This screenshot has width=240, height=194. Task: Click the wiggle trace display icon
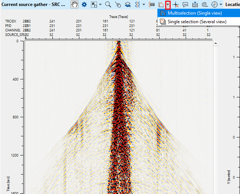[137, 4]
